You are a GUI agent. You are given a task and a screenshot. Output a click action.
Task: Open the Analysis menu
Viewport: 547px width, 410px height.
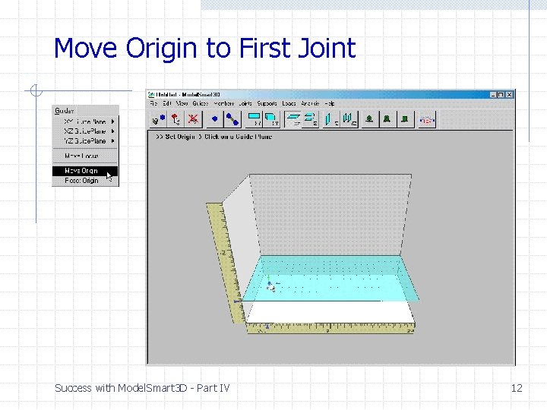point(311,103)
